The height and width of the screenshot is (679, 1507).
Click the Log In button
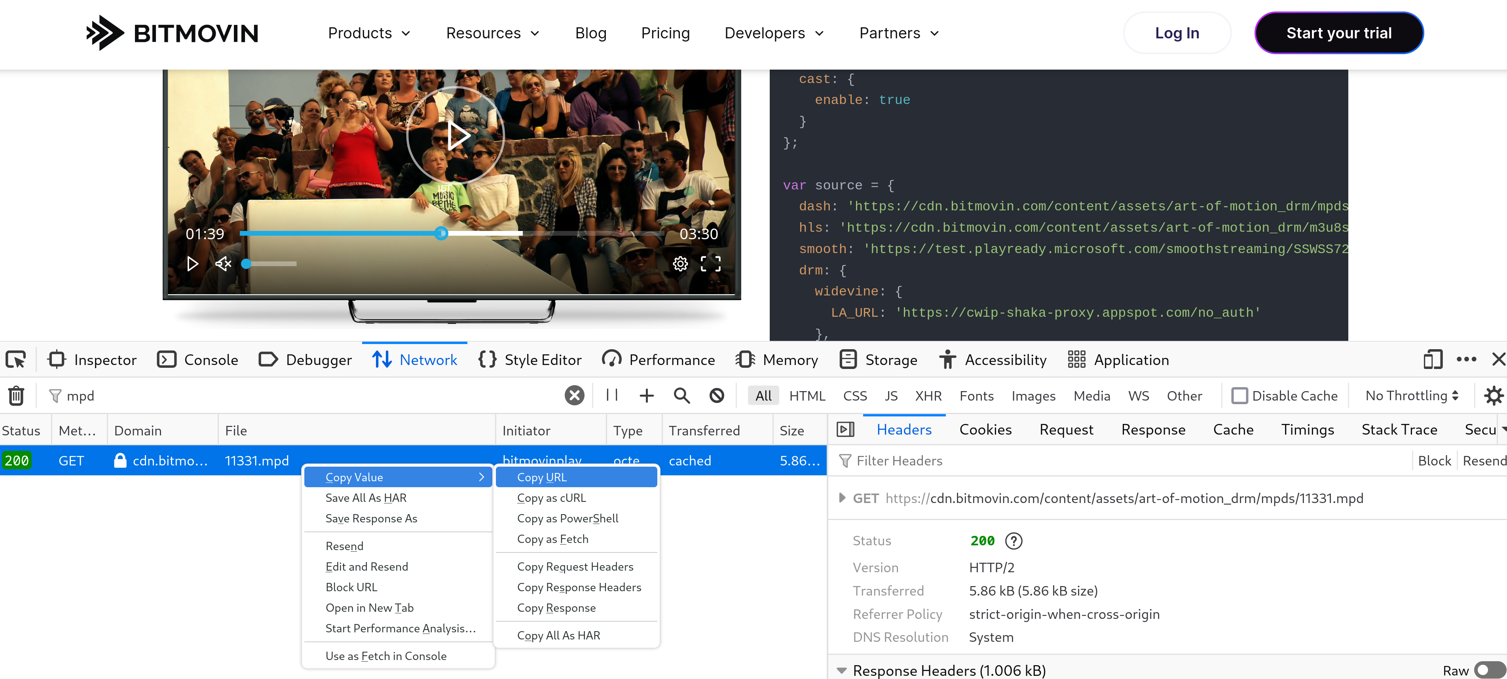pyautogui.click(x=1177, y=33)
